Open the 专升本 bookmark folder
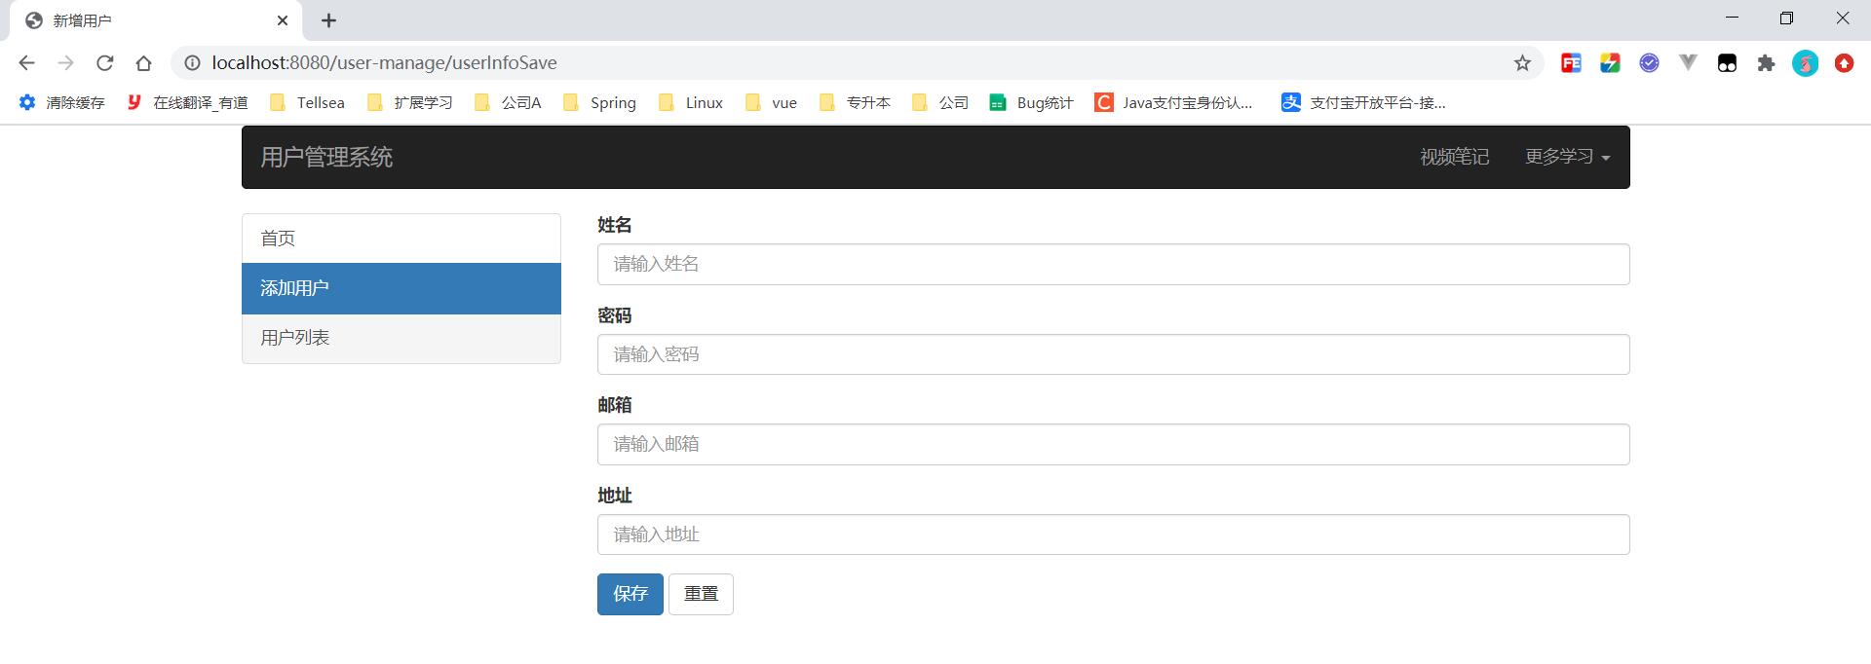The height and width of the screenshot is (664, 1871). click(855, 102)
